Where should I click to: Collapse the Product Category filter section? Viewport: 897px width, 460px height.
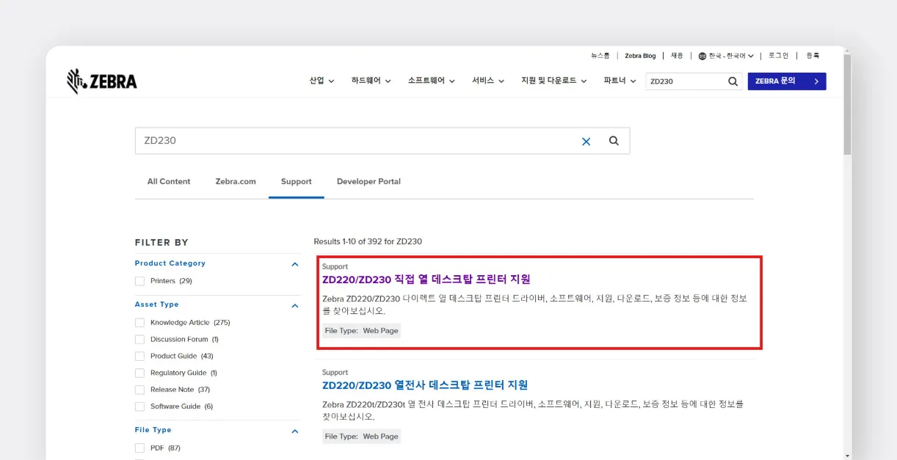[295, 264]
